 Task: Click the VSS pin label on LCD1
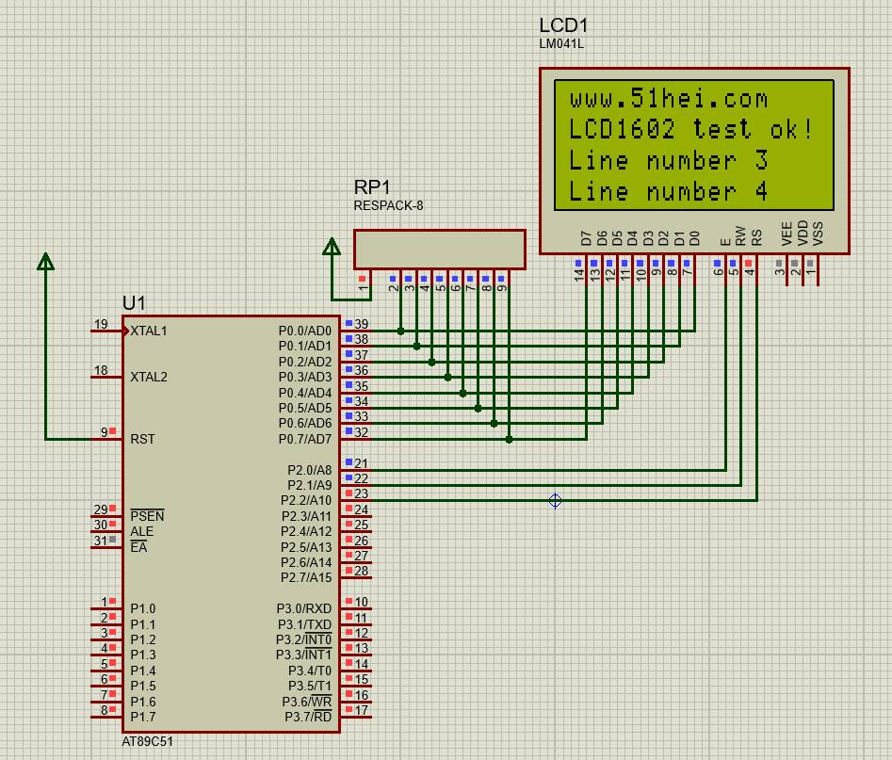click(x=818, y=234)
